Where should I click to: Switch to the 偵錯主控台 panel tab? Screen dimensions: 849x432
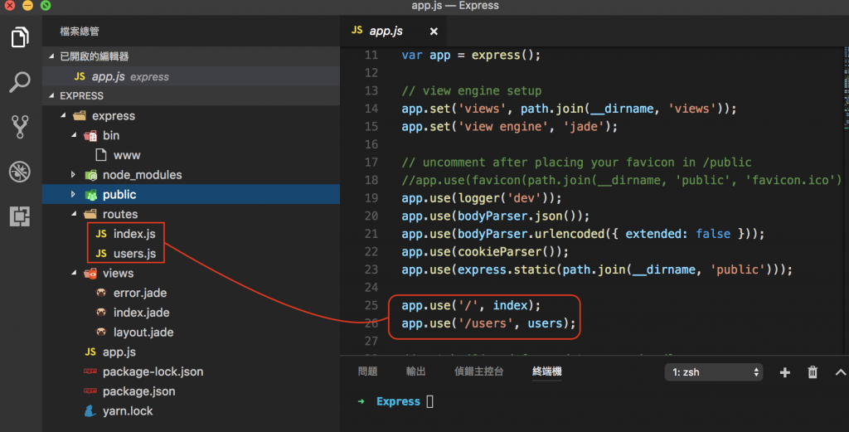(478, 371)
